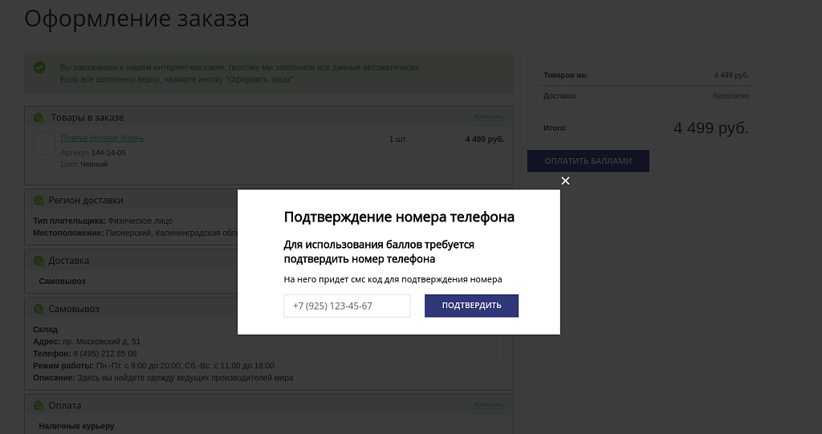Click the phone number input field

click(347, 306)
